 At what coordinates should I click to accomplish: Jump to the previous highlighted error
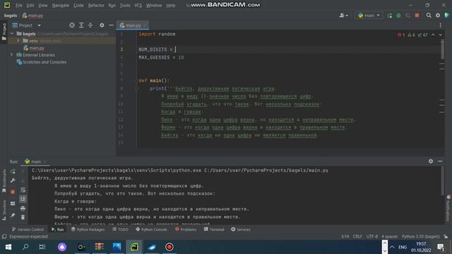click(433, 35)
